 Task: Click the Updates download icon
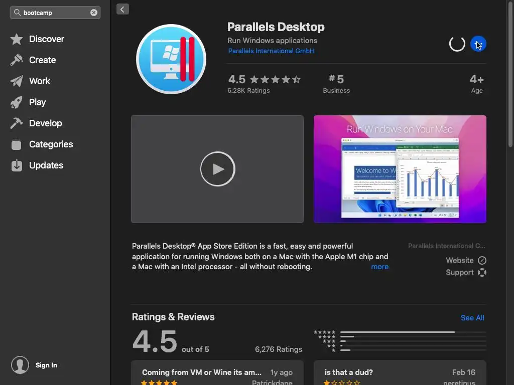pyautogui.click(x=17, y=165)
